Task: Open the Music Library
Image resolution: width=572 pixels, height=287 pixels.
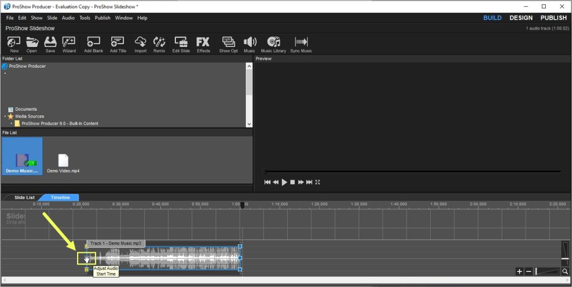Action: (273, 45)
